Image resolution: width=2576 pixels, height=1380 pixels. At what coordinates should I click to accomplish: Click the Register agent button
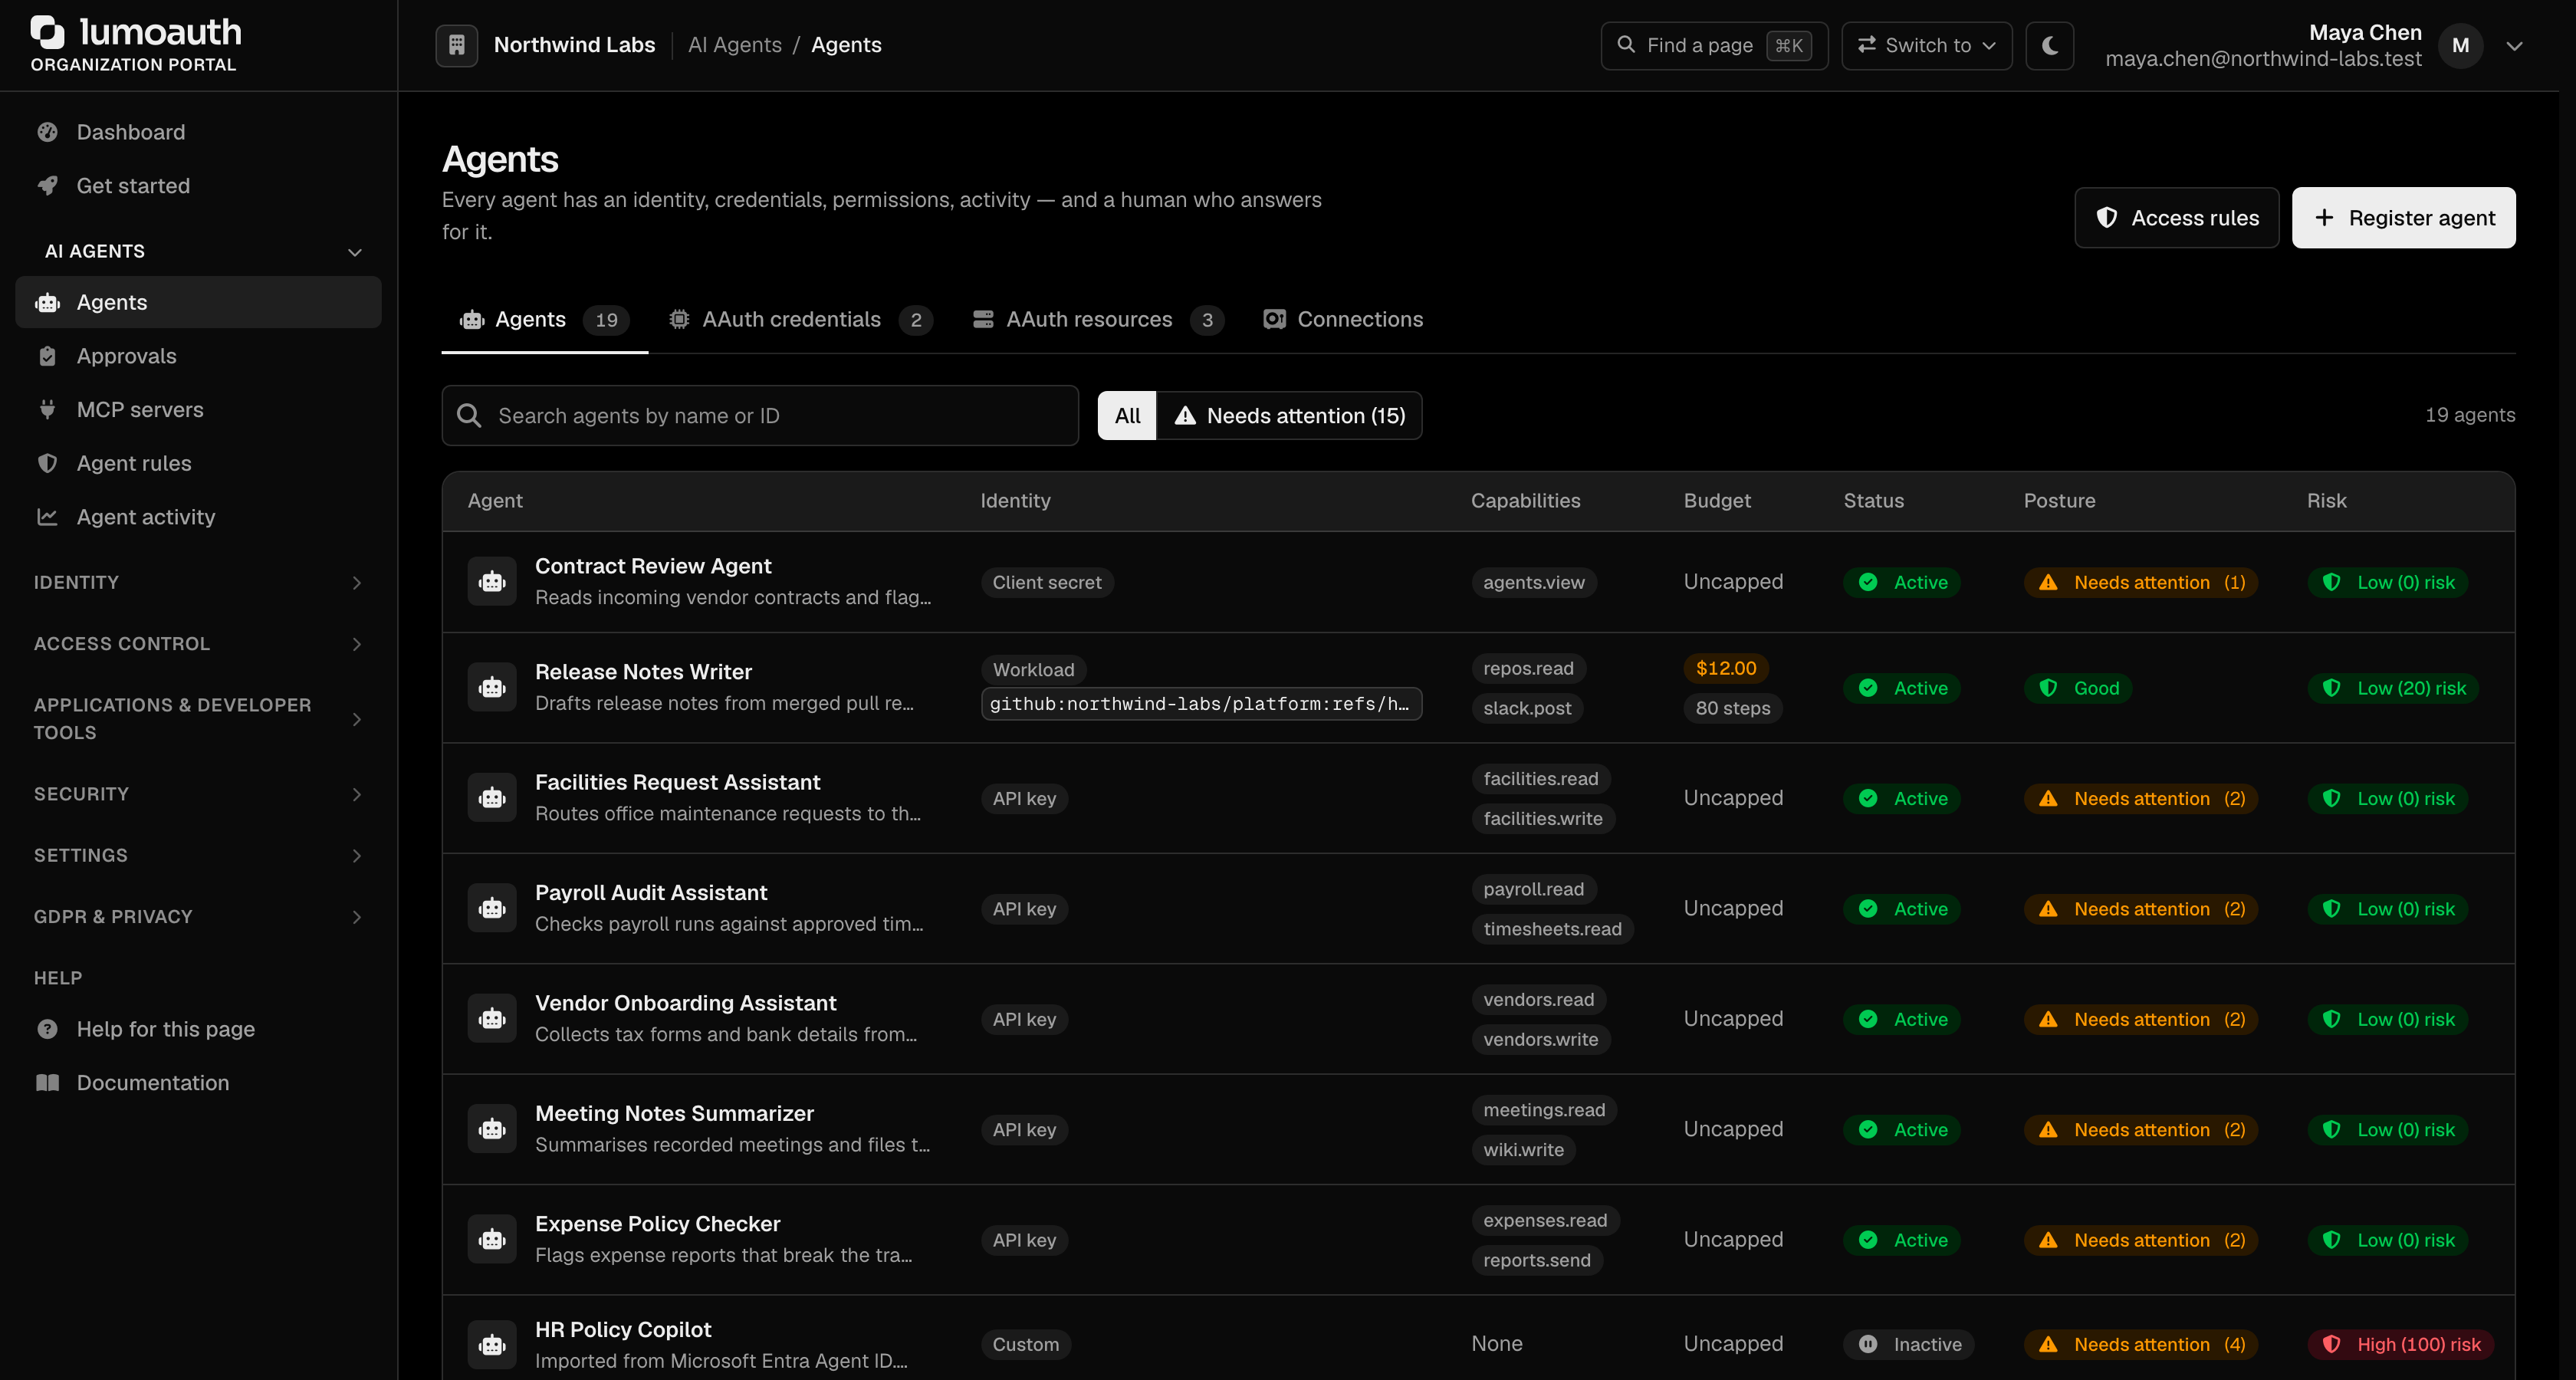2403,218
